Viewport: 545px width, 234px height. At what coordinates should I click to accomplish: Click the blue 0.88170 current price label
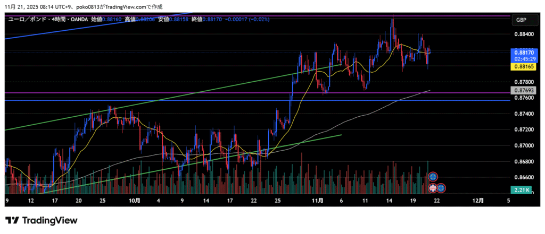pyautogui.click(x=521, y=53)
